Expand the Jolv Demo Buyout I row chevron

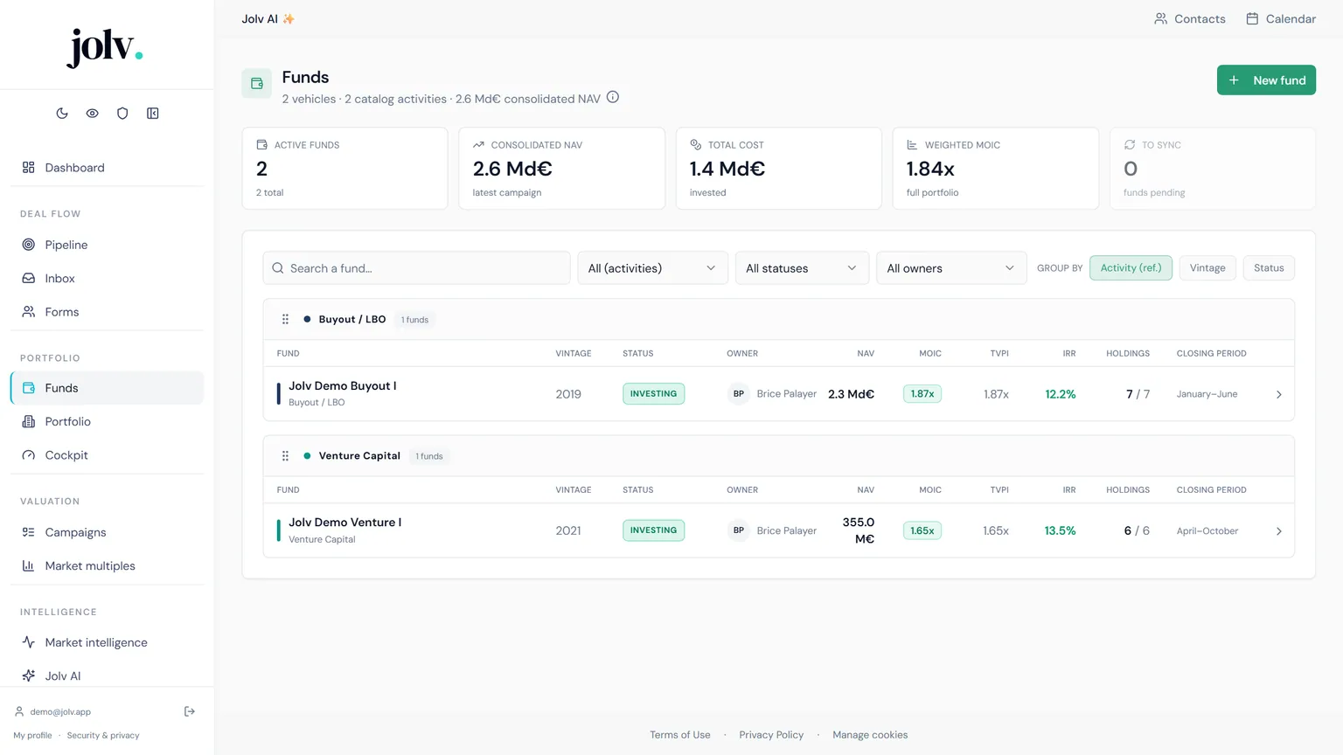pos(1278,395)
